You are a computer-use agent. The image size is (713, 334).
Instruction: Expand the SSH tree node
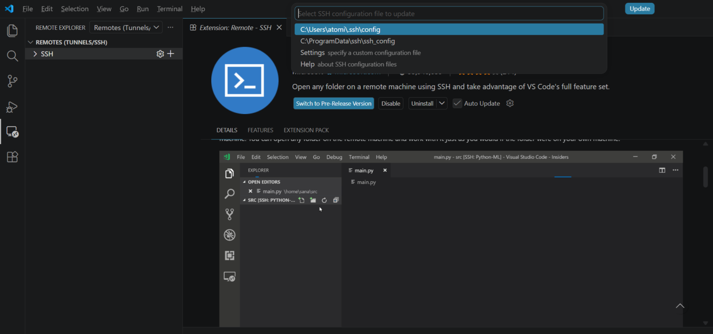(x=35, y=54)
